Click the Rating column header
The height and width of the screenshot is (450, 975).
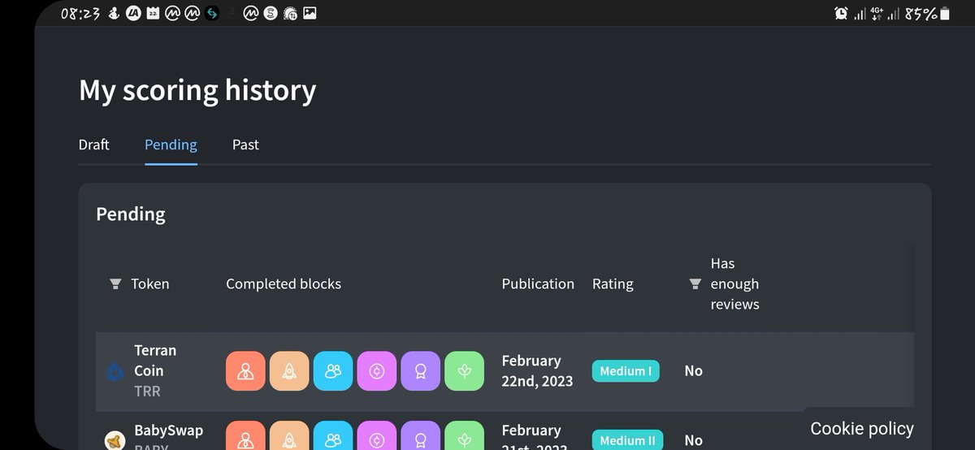coord(613,283)
